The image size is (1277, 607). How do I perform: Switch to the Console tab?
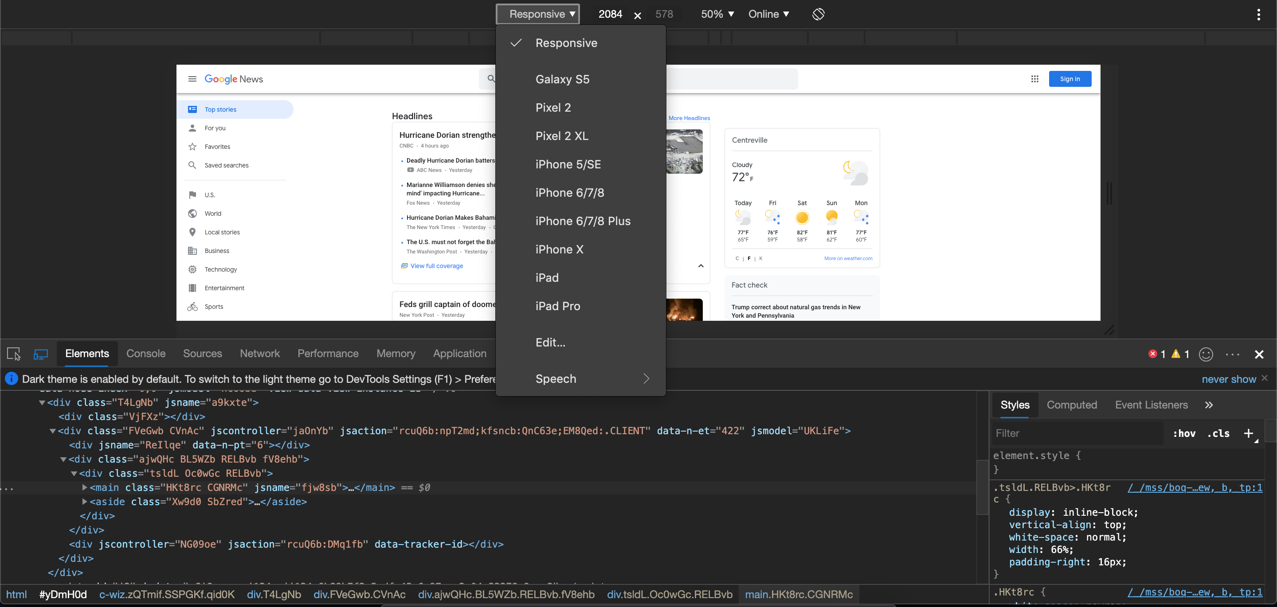tap(146, 353)
